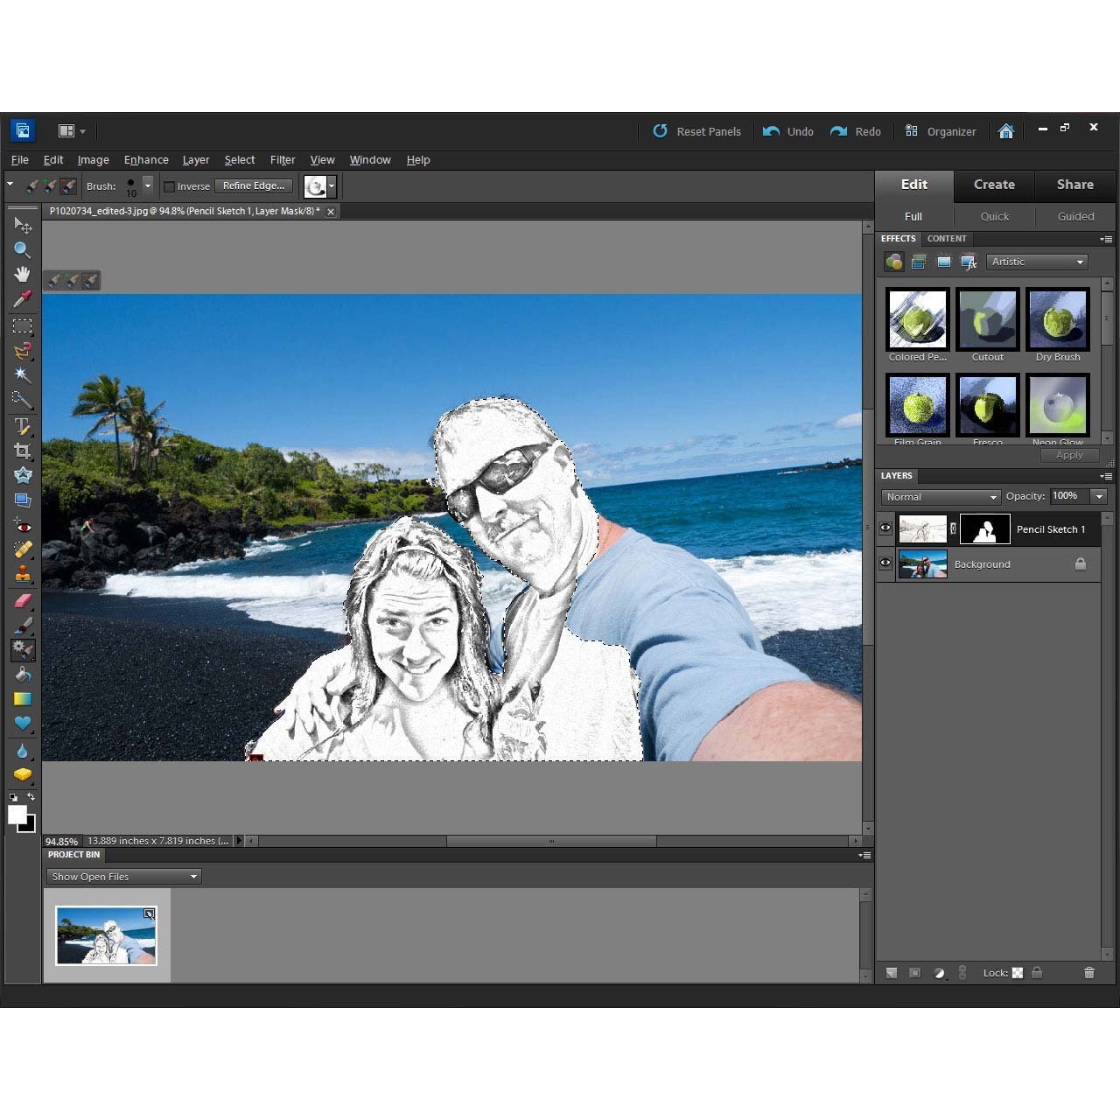
Task: Hide the Background layer
Action: pos(885,563)
